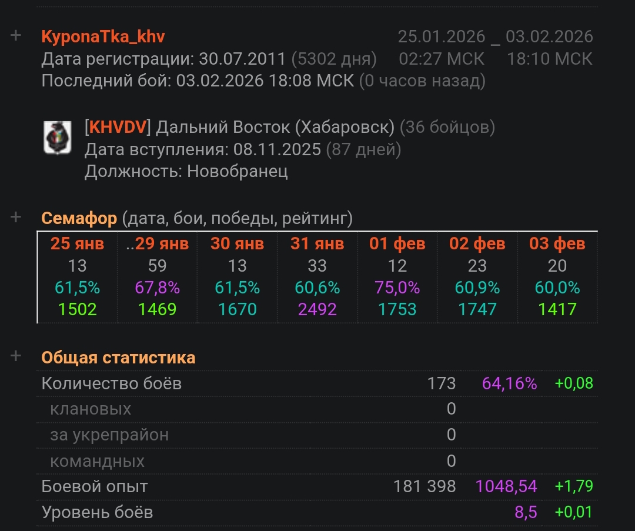Select the 03 фев date column

[x=557, y=244]
